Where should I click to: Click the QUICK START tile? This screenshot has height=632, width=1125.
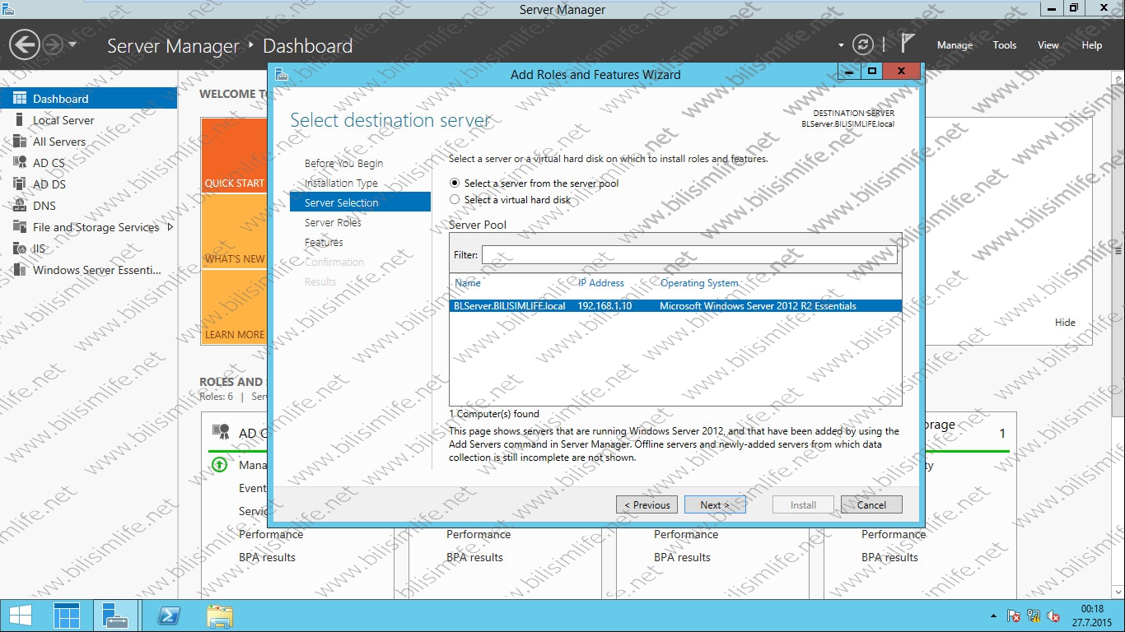(235, 155)
